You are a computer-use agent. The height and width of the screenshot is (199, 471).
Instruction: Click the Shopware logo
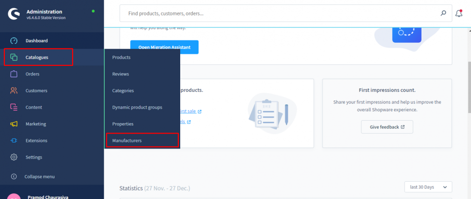pos(13,14)
